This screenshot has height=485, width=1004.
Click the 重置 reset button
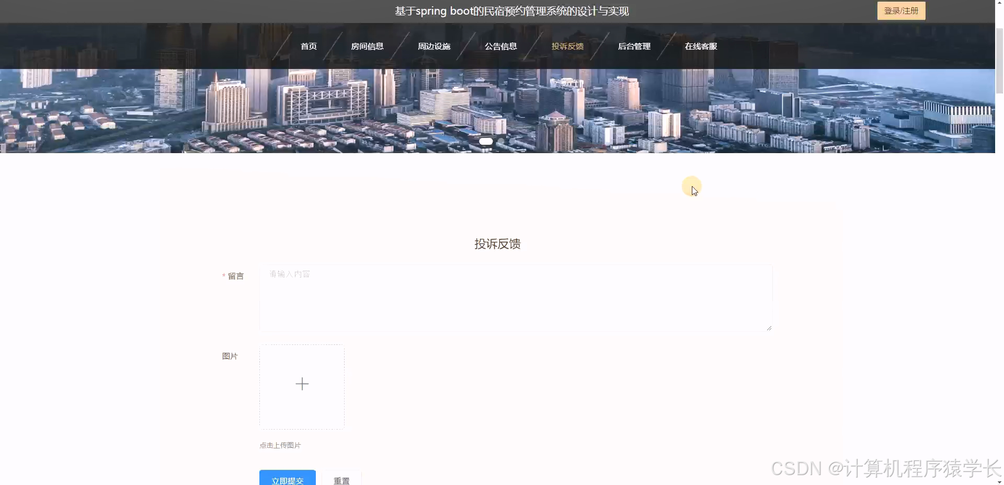(342, 480)
